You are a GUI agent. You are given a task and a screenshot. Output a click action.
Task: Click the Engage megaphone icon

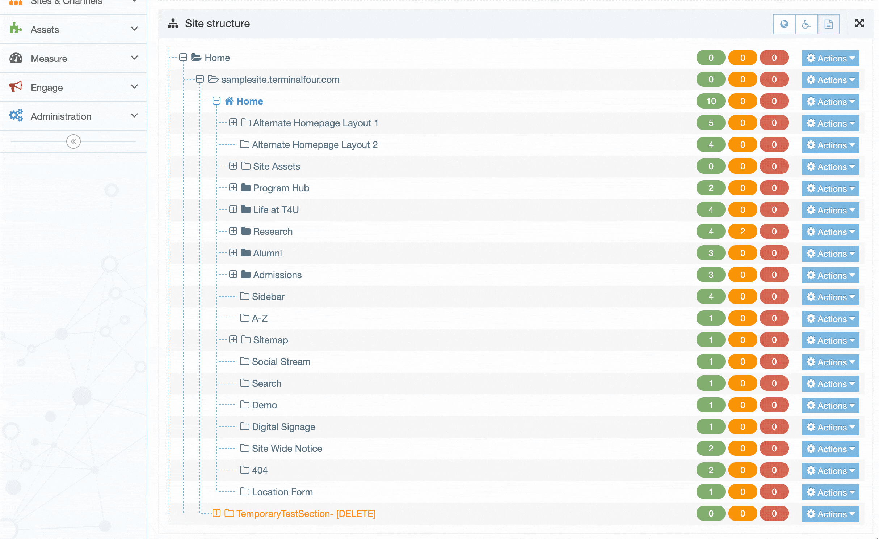pos(16,87)
